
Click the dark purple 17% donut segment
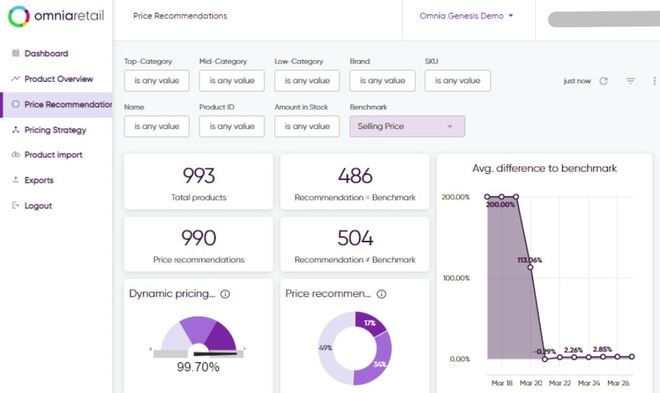pos(369,323)
